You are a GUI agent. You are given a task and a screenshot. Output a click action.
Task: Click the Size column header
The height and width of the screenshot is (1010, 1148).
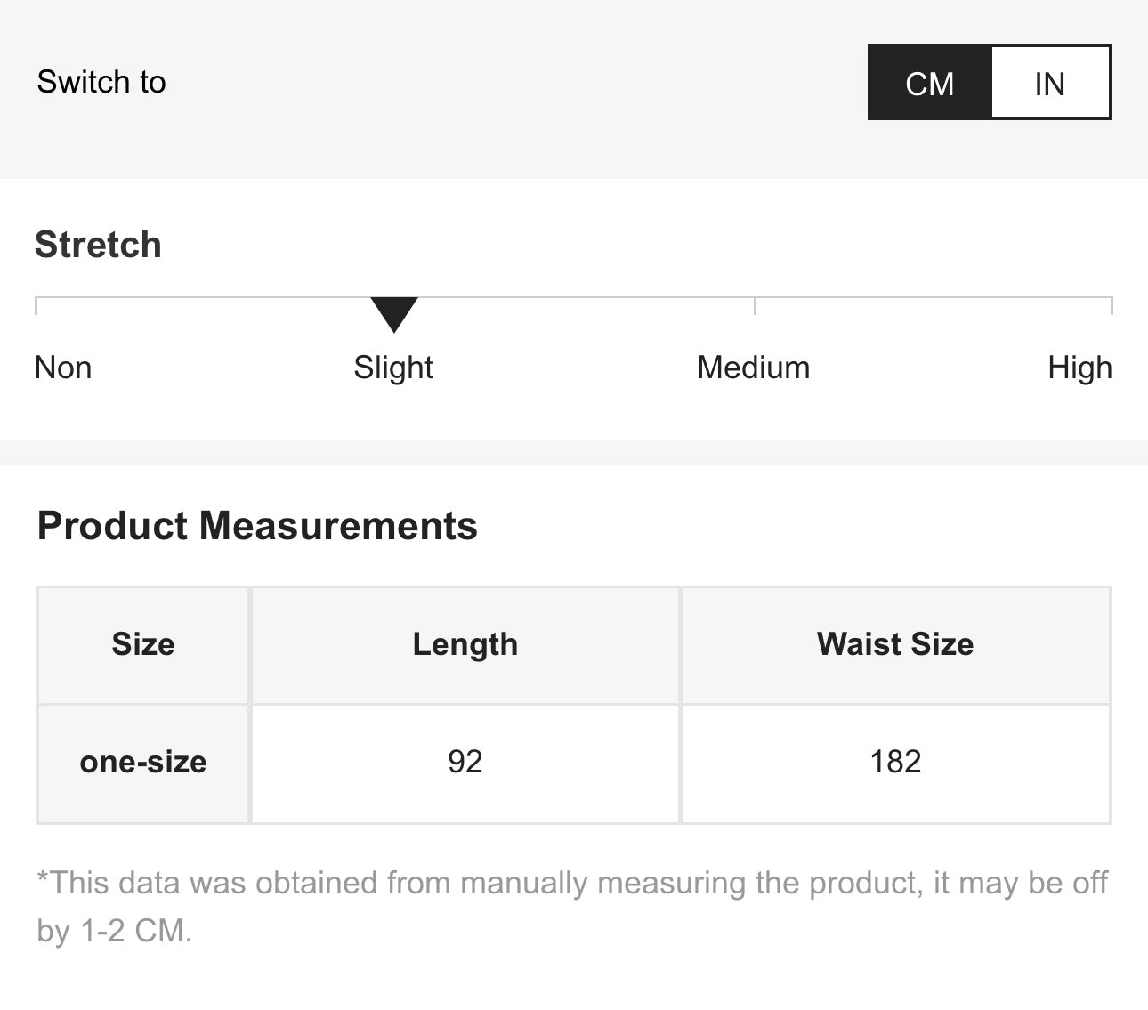[x=143, y=644]
